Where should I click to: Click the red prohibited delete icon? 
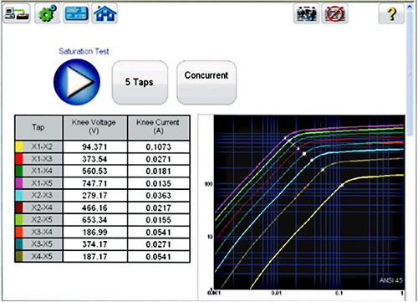coord(334,13)
